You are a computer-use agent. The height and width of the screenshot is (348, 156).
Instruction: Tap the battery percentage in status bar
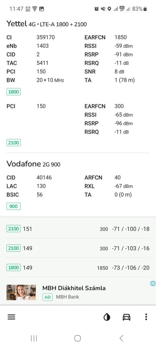pyautogui.click(x=137, y=9)
